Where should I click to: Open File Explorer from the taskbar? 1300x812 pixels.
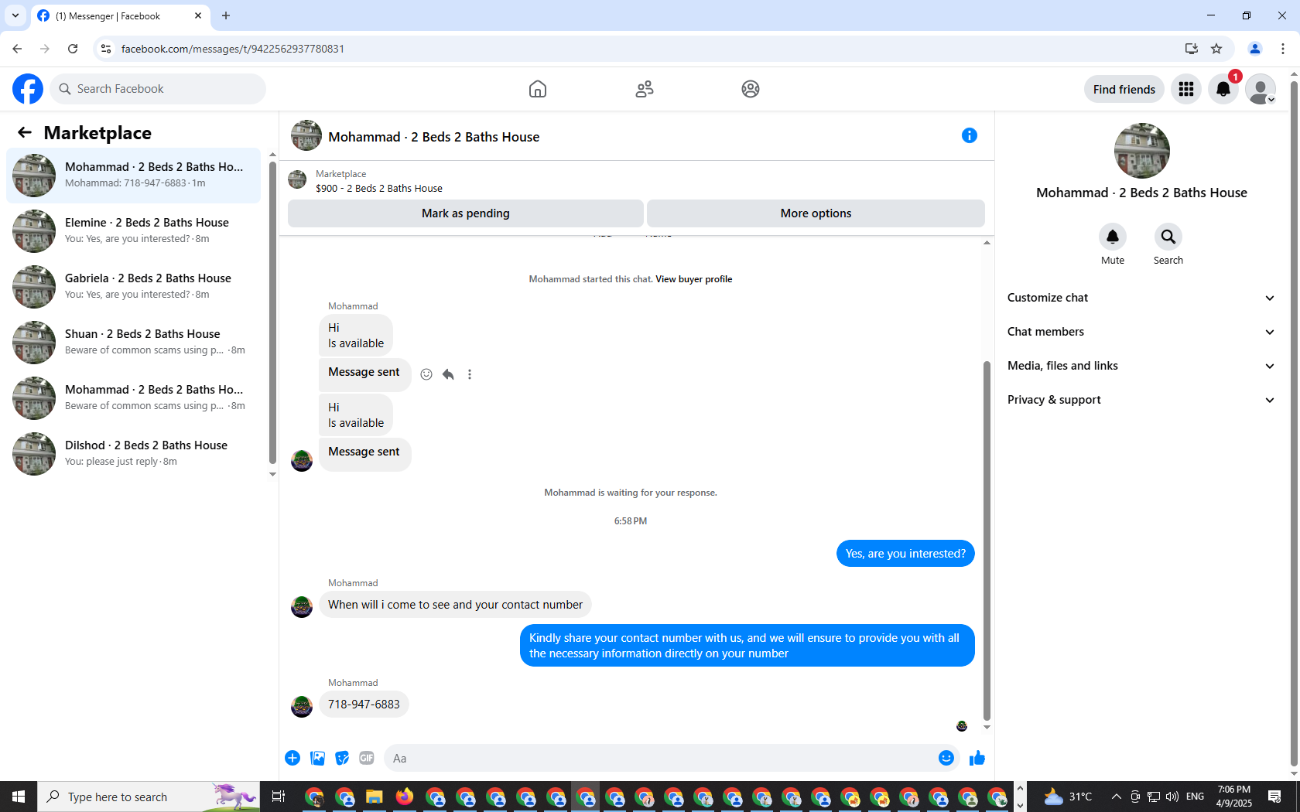375,797
